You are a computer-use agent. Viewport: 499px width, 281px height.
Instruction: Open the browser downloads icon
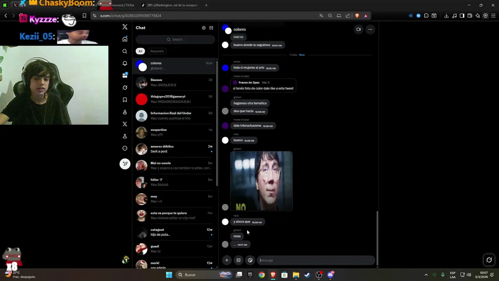pos(446,16)
